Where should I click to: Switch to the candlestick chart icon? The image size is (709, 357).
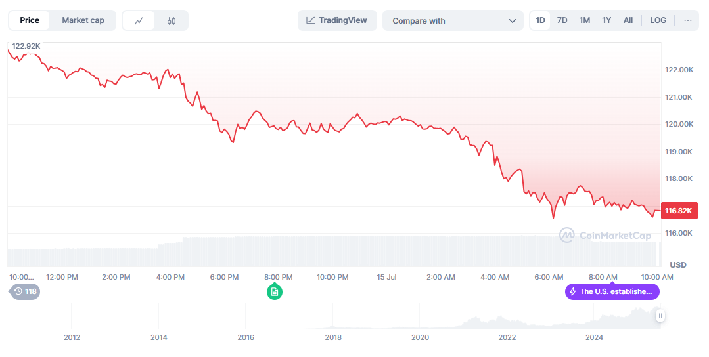click(x=172, y=21)
